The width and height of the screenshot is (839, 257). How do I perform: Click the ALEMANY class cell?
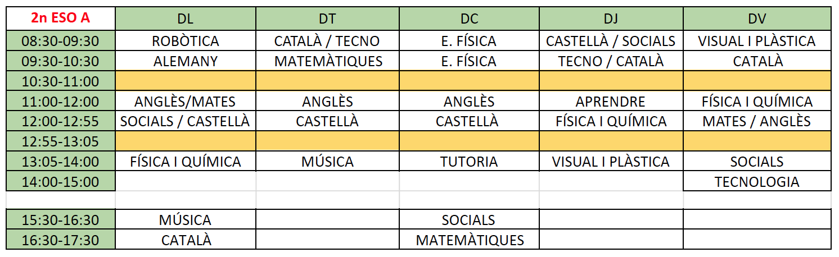pyautogui.click(x=186, y=61)
